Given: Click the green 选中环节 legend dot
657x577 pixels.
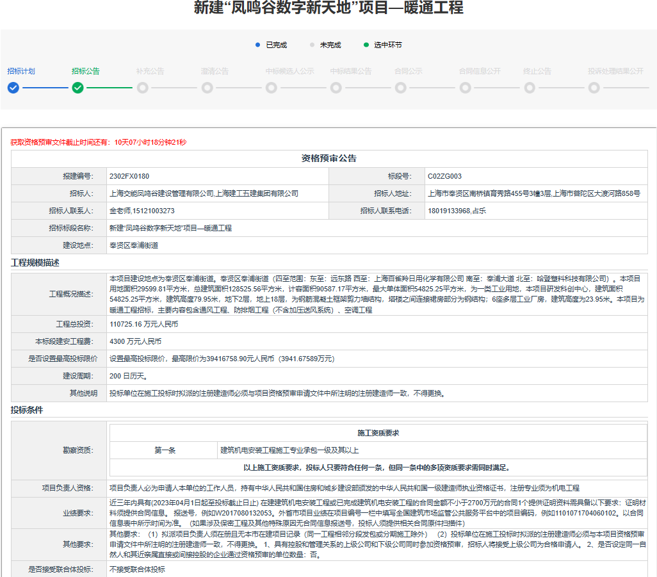Looking at the screenshot, I should pyautogui.click(x=366, y=45).
